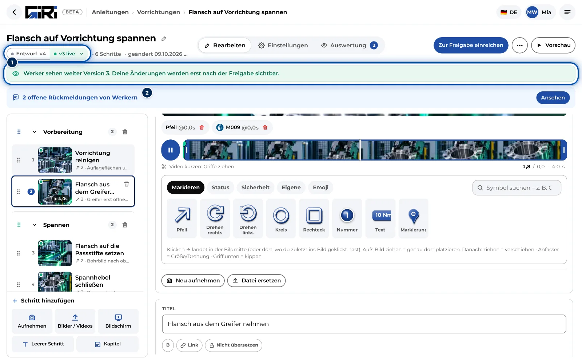Screen dimensions: 582x364
Task: Open the Emoji symbol category
Action: coord(320,187)
